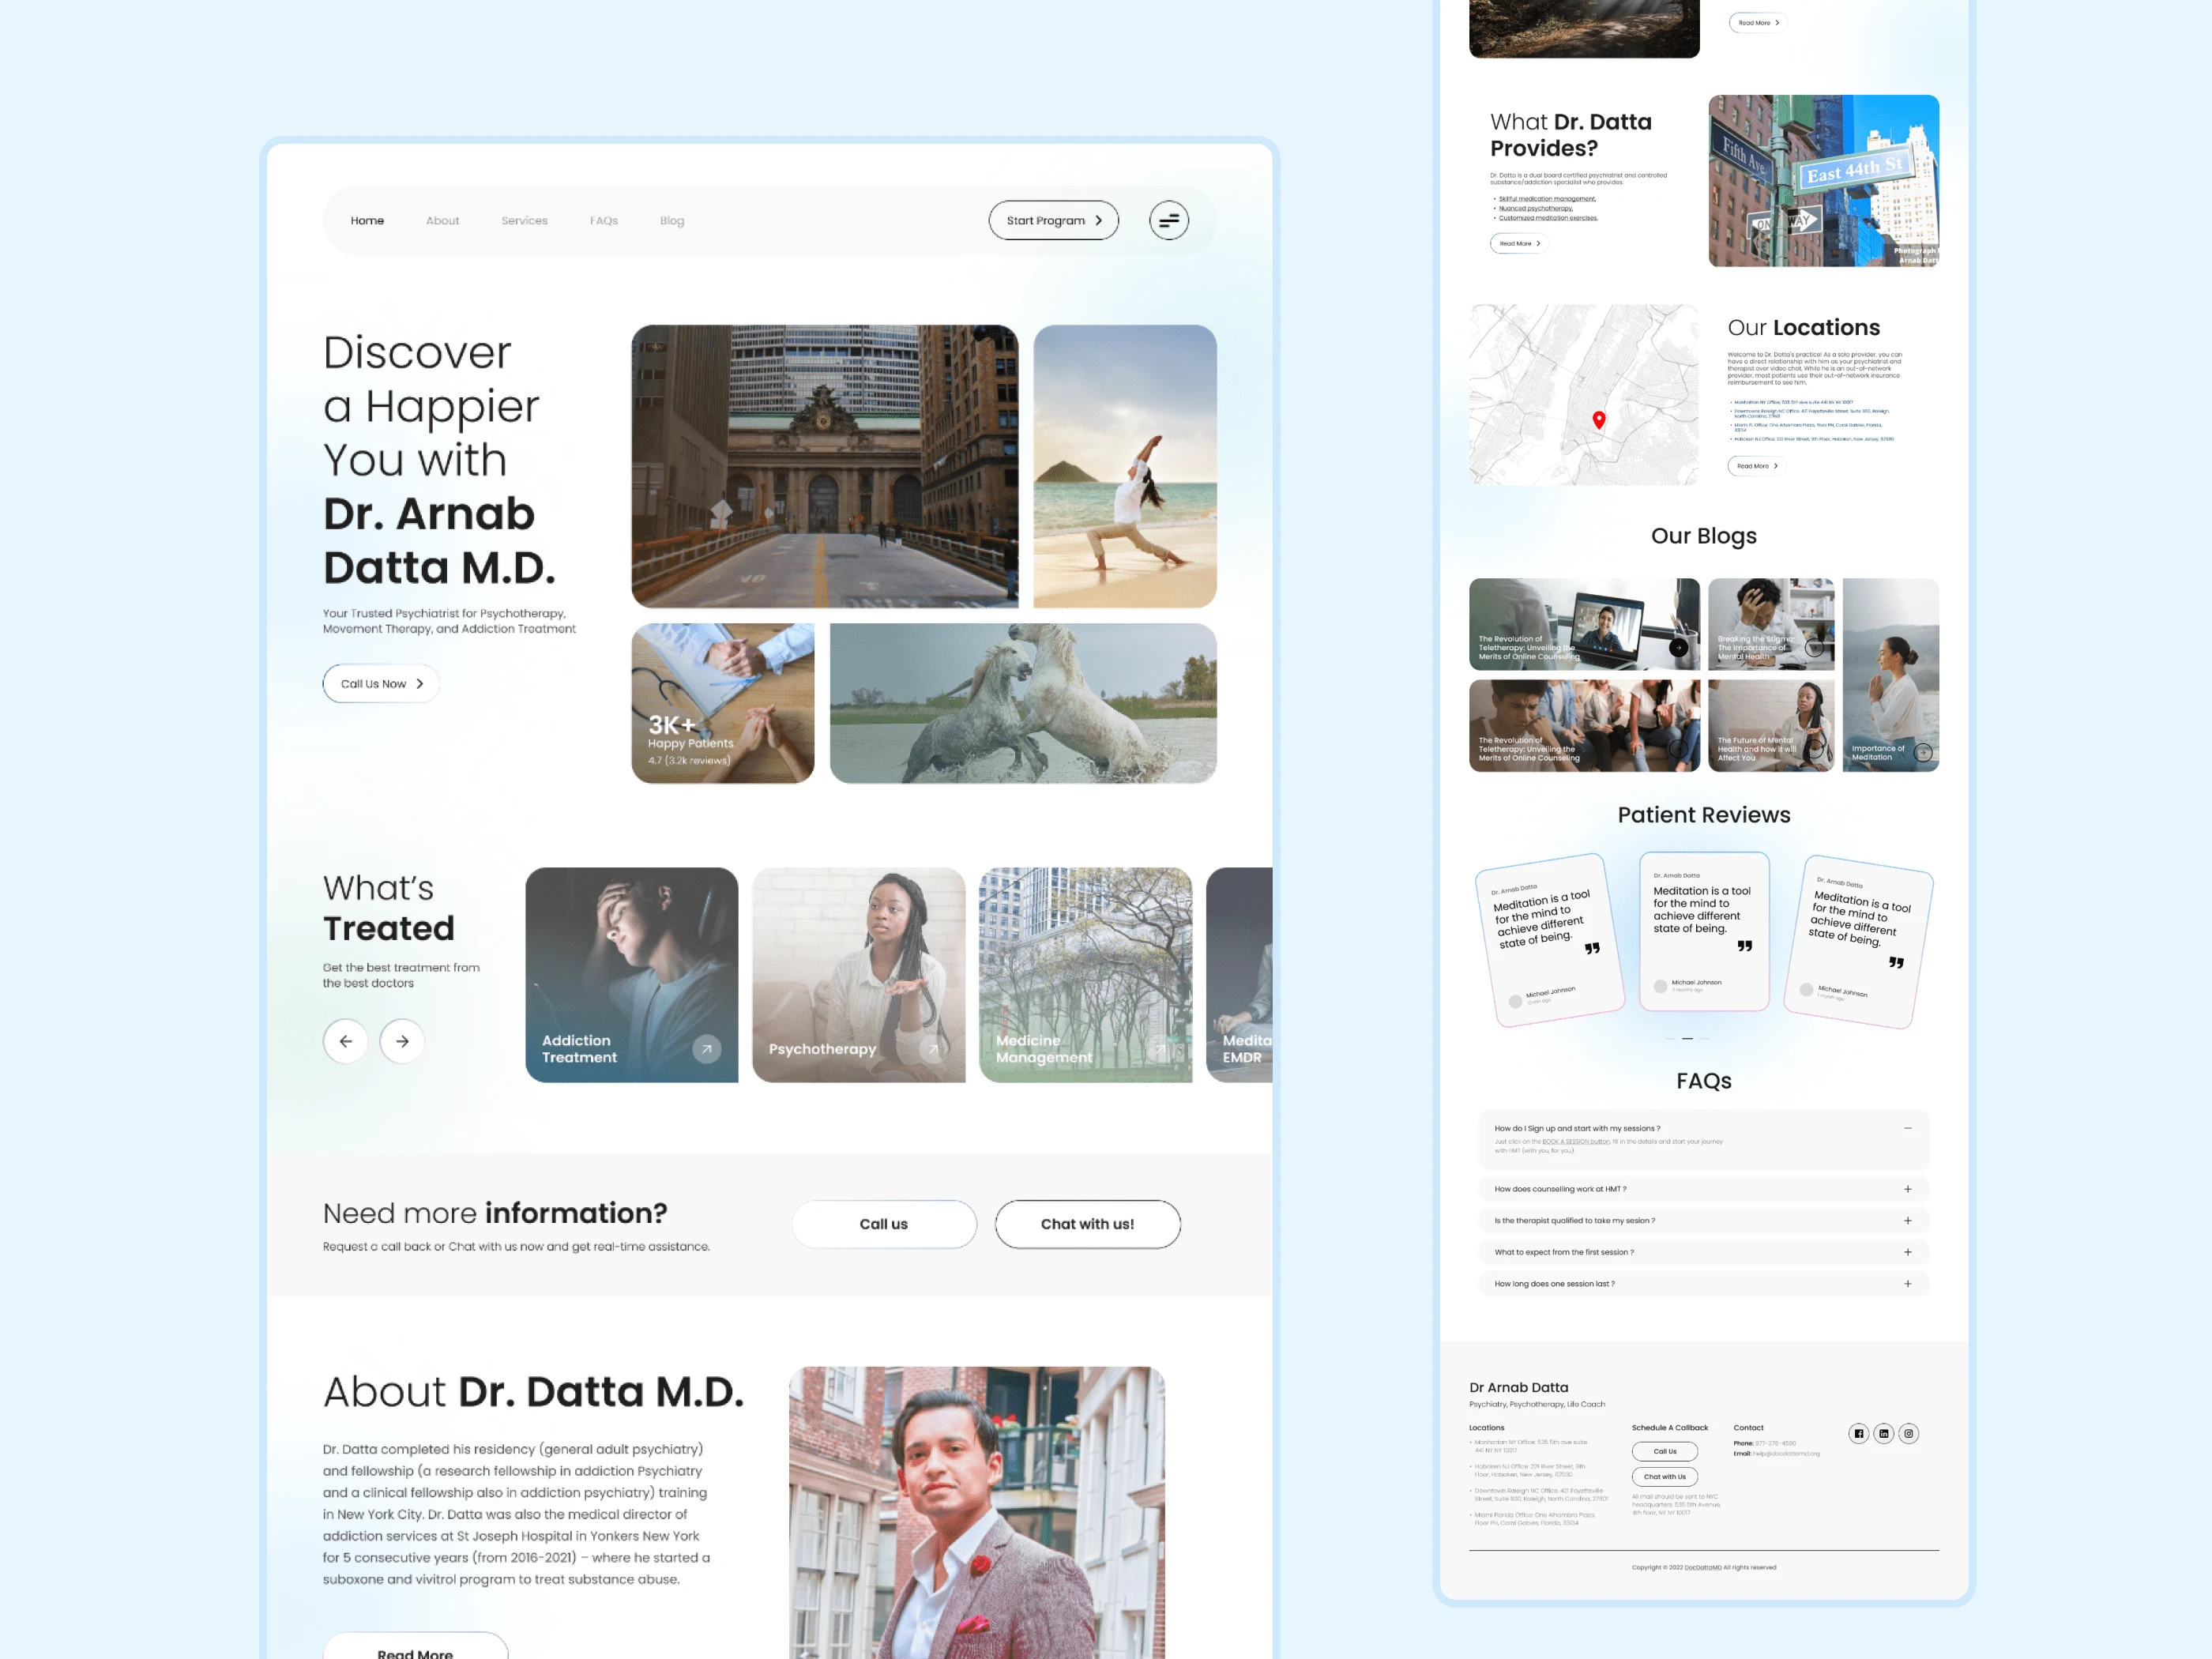Image resolution: width=2212 pixels, height=1659 pixels.
Task: Open the Instagram icon in footer
Action: pyautogui.click(x=1908, y=1433)
